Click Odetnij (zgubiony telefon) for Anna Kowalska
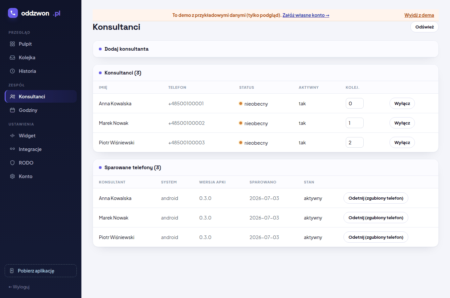 click(x=376, y=198)
